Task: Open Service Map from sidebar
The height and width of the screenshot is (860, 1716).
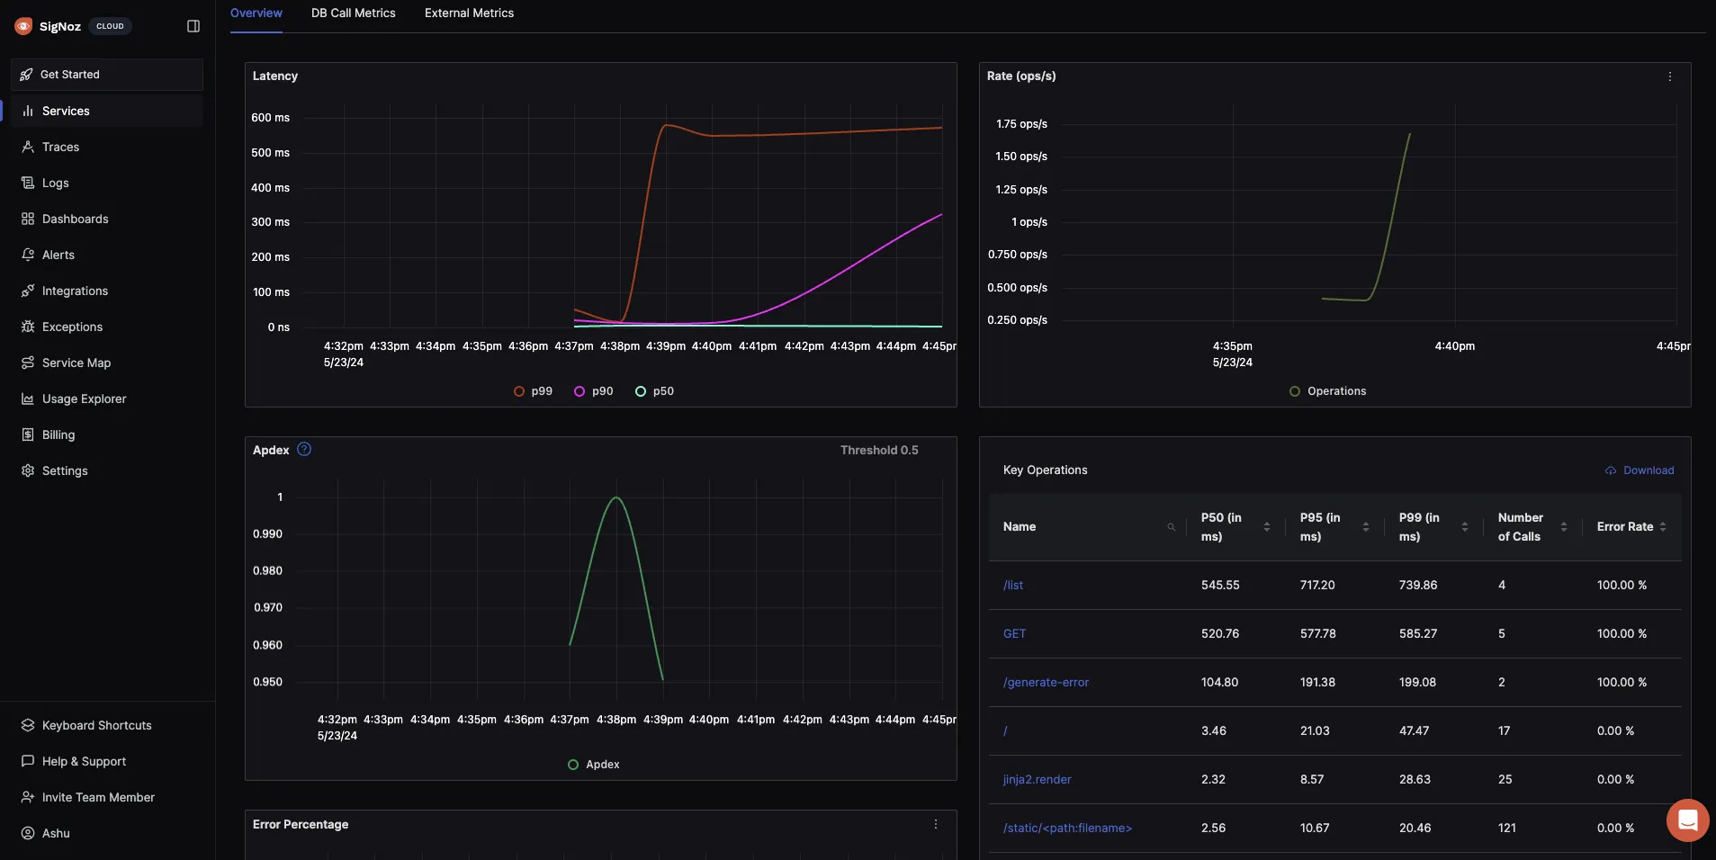Action: pyautogui.click(x=76, y=363)
